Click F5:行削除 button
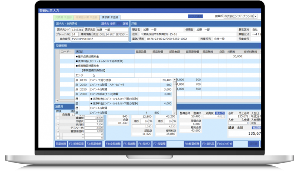The height and width of the screenshot is (171, 299). (128, 144)
